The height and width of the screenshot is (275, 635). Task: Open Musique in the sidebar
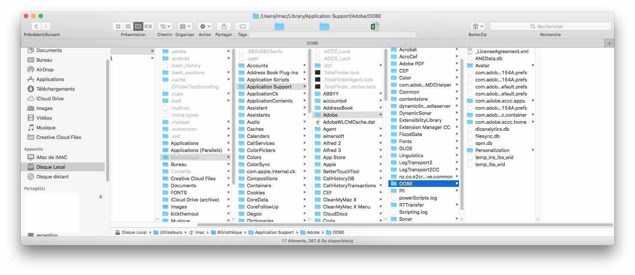click(46, 127)
